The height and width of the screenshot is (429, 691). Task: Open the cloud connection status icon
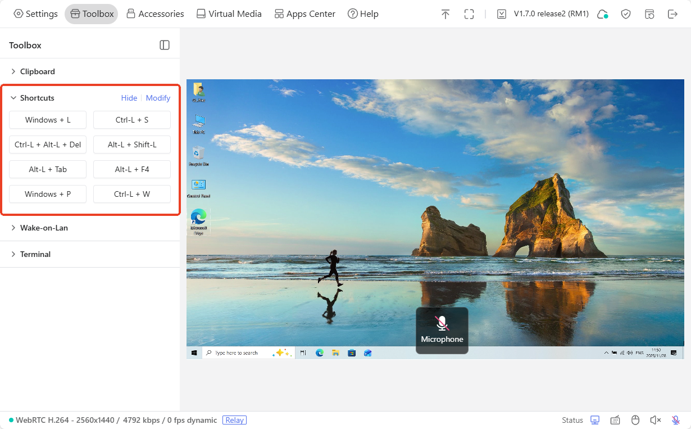coord(603,13)
